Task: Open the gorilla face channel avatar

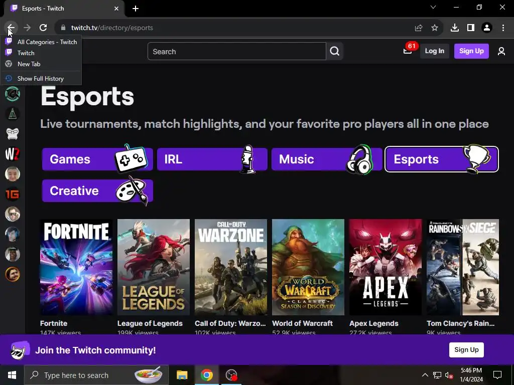Action: click(13, 134)
